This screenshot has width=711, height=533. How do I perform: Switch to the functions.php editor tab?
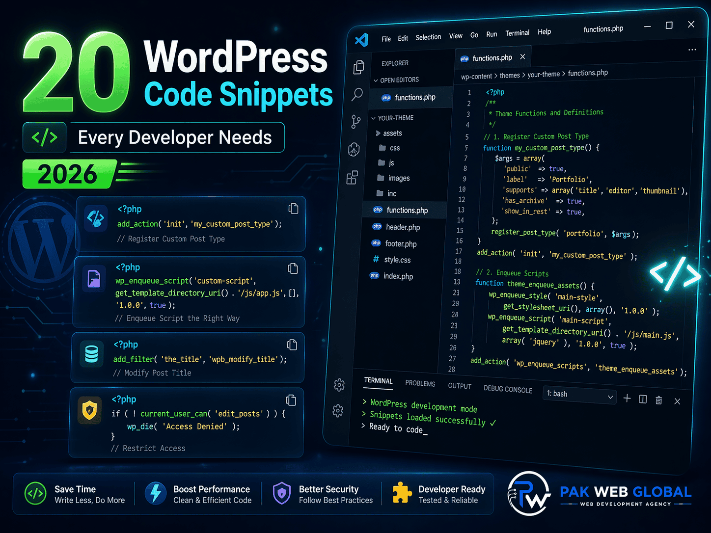pos(492,58)
